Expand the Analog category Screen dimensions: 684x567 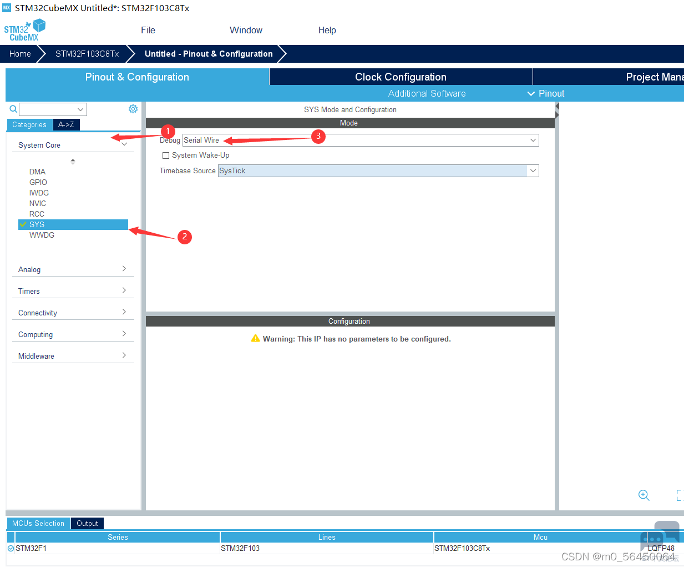(73, 269)
